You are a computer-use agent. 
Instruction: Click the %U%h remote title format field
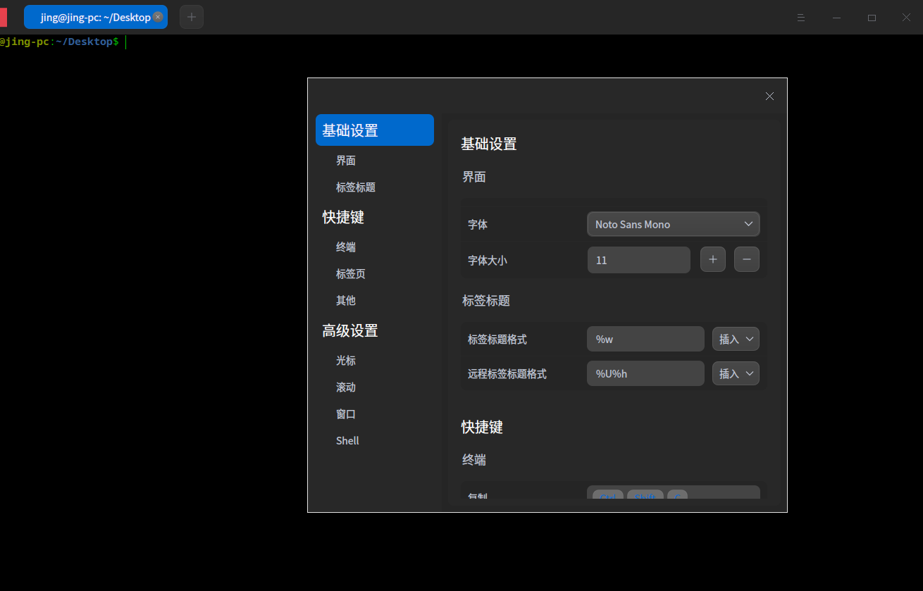(645, 373)
